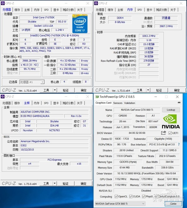Screen dimensions: 187x208
Task: Click the BIOS date value 10/22/2015
Action: click(x=54, y=150)
